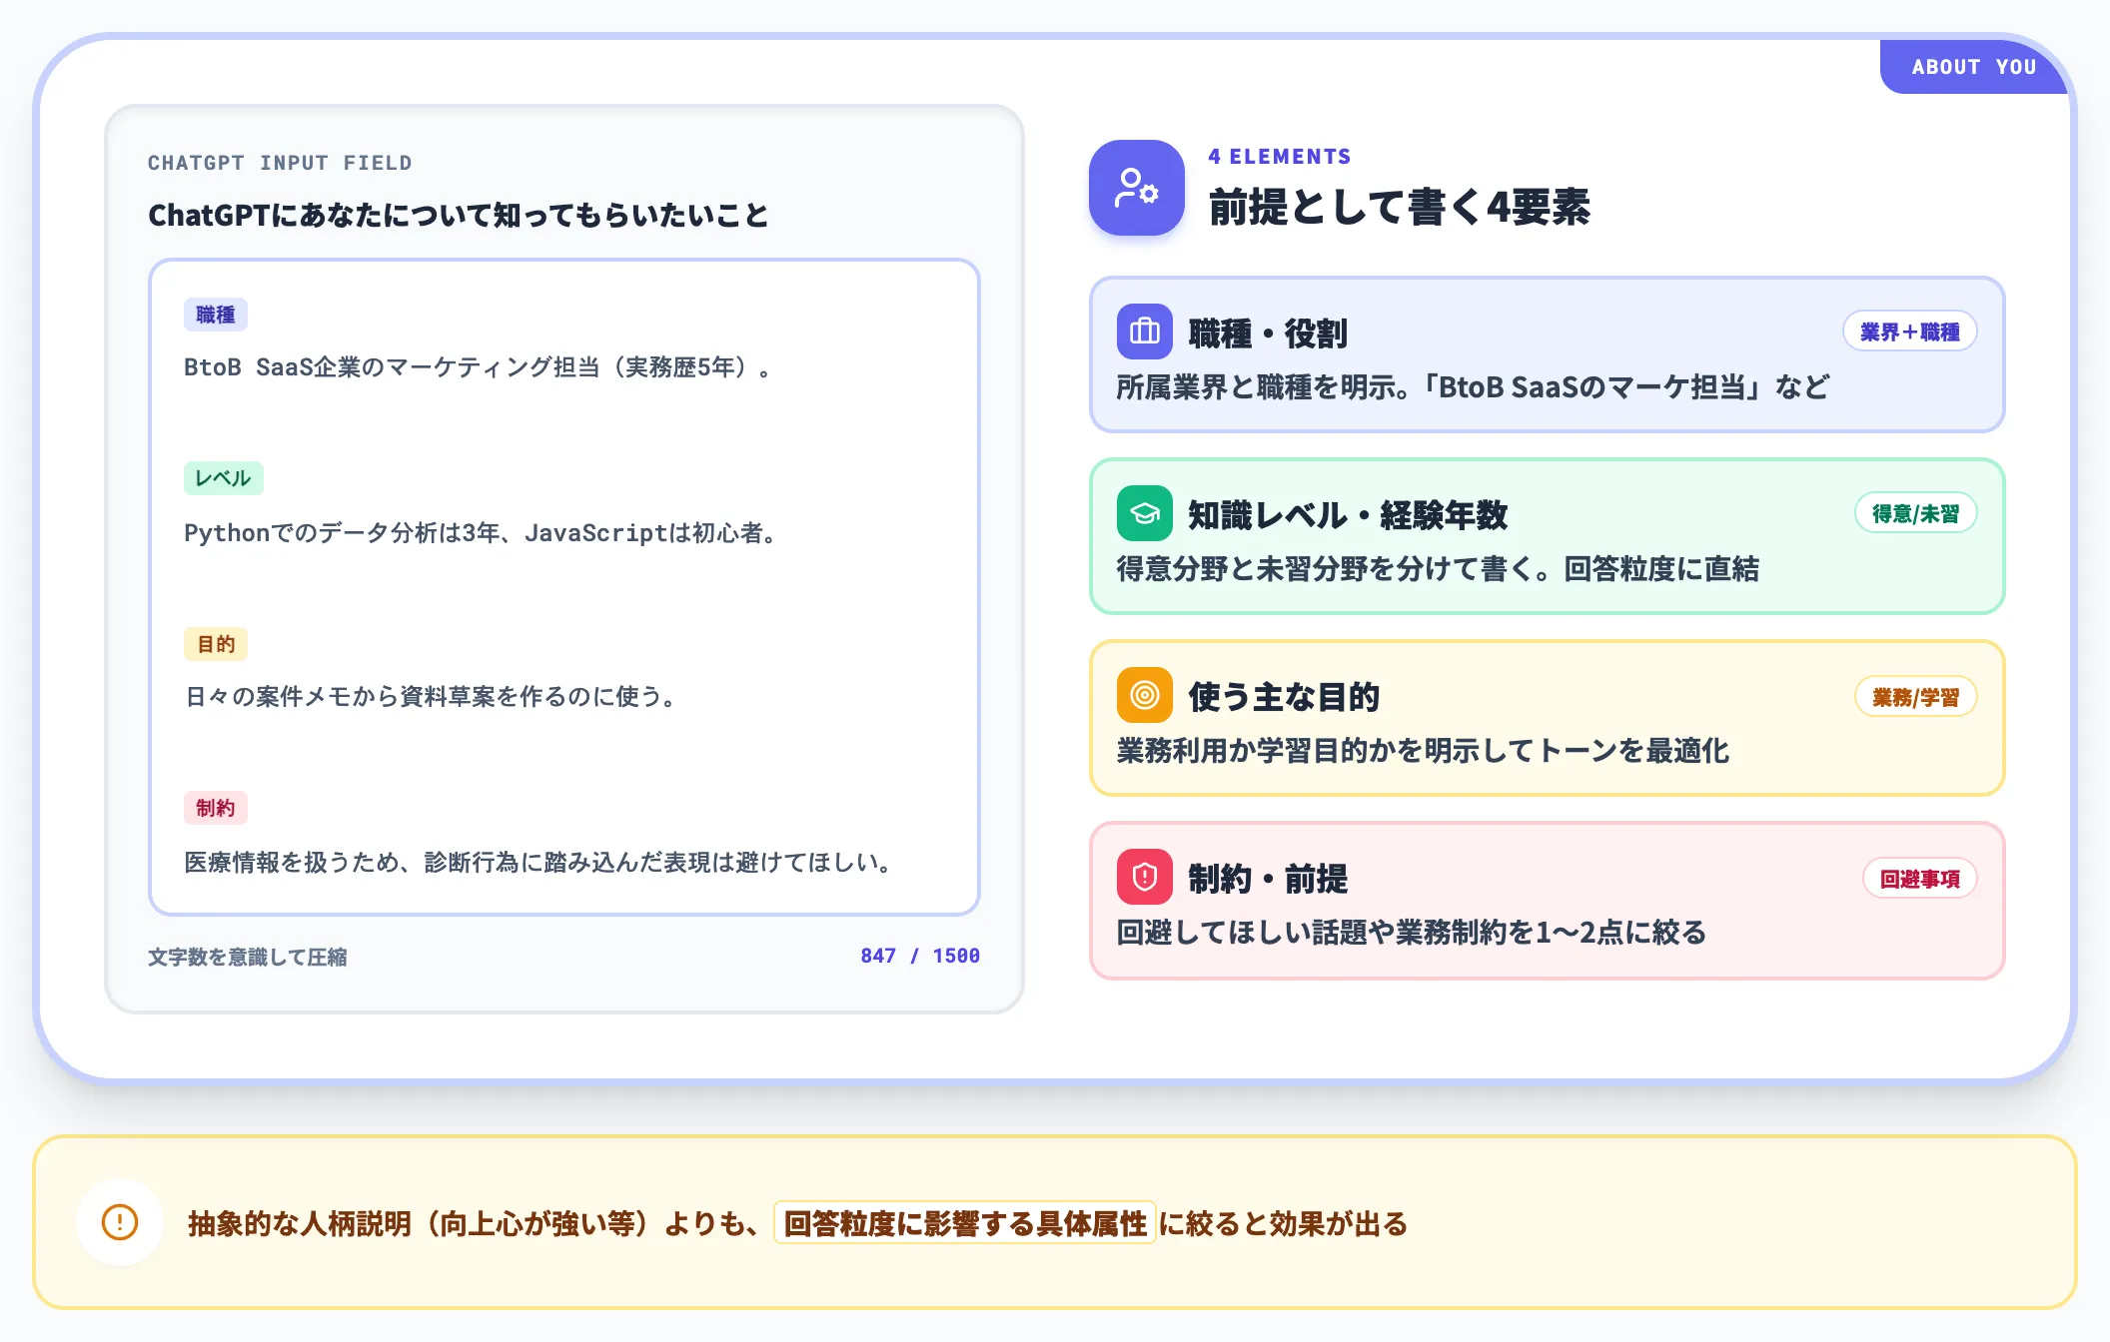Click the card title '使う主な目的'
The image size is (2110, 1342).
[x=1284, y=696]
